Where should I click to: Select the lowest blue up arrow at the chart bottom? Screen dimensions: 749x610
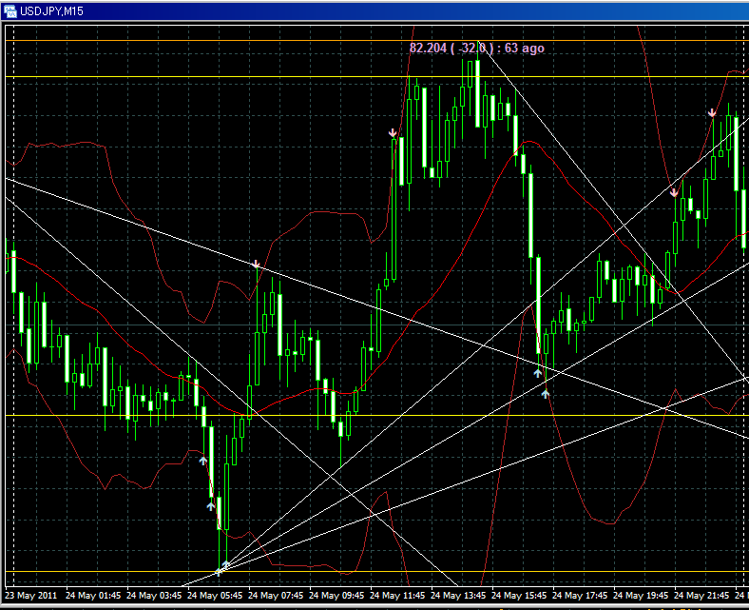[225, 565]
